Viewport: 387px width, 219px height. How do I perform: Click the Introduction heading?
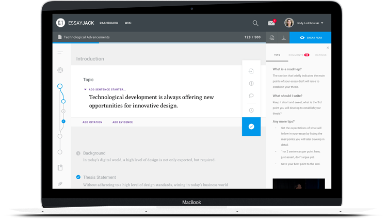pyautogui.click(x=90, y=59)
